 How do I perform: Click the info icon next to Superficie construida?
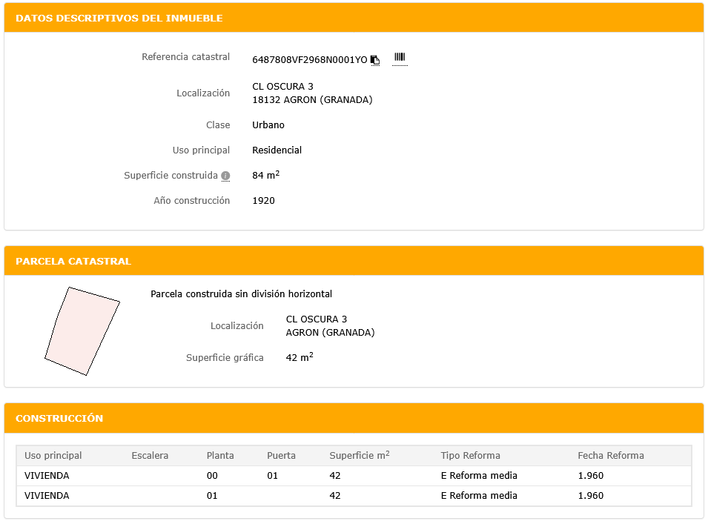(x=225, y=176)
